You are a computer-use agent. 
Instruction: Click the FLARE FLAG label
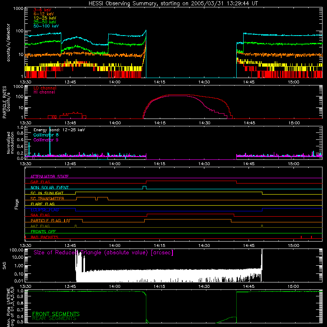(43, 204)
